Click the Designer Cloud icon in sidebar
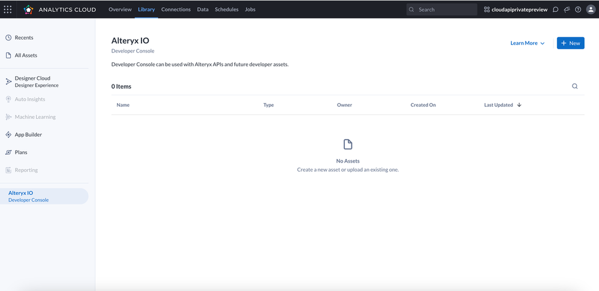 coord(8,82)
